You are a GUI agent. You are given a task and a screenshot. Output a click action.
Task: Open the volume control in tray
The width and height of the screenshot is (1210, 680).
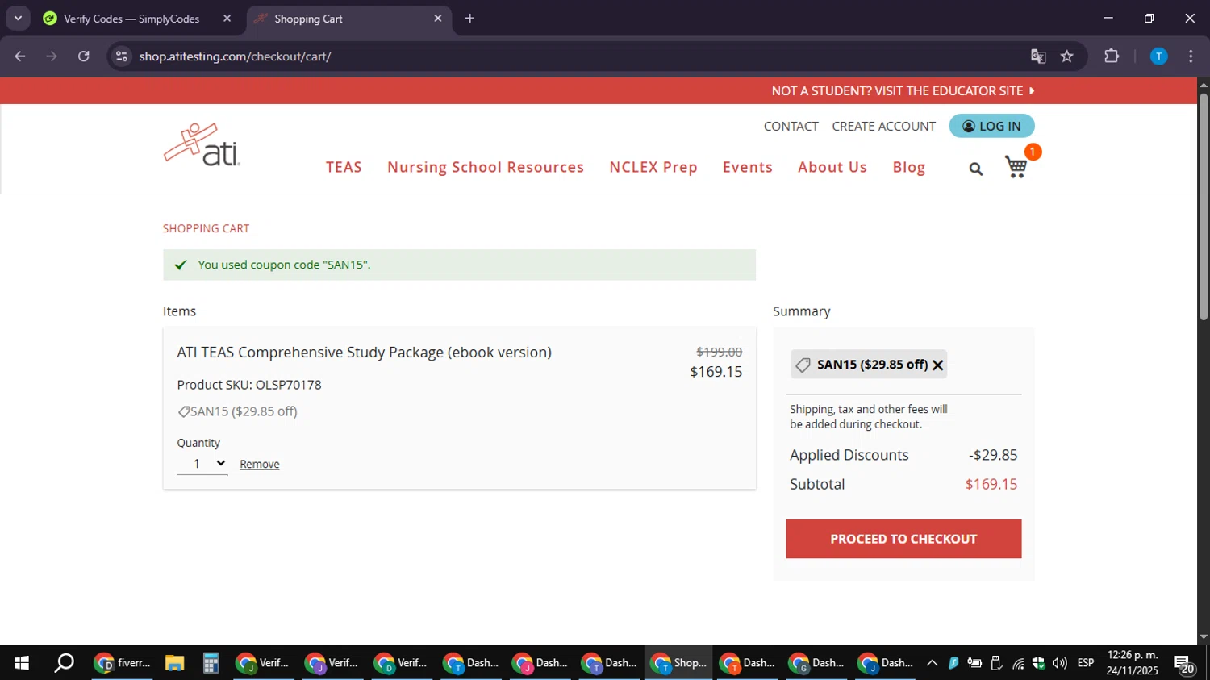click(x=1059, y=663)
